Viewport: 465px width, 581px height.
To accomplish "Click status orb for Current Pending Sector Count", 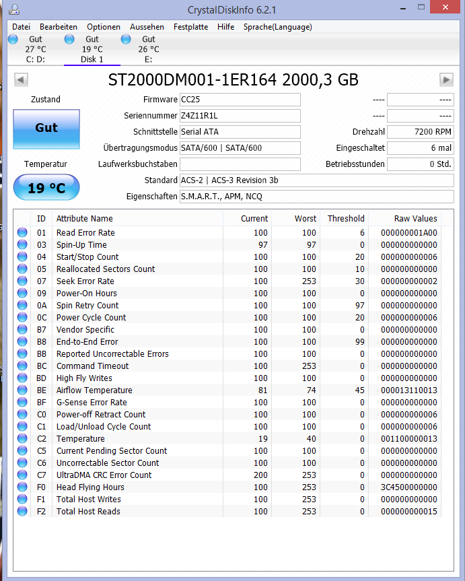I will point(22,450).
